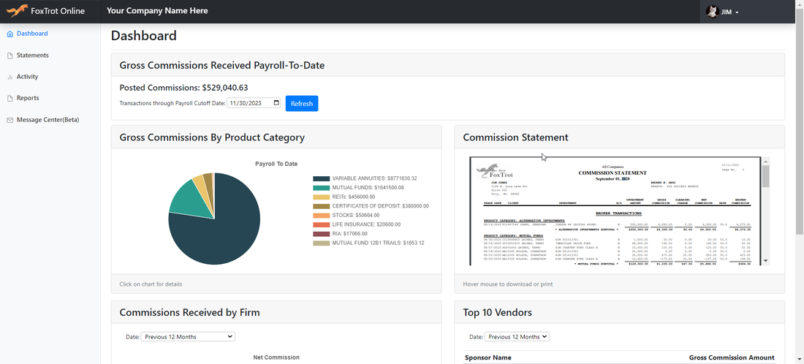The width and height of the screenshot is (804, 364).
Task: Click the Gross Commission Amount column header
Action: point(732,358)
